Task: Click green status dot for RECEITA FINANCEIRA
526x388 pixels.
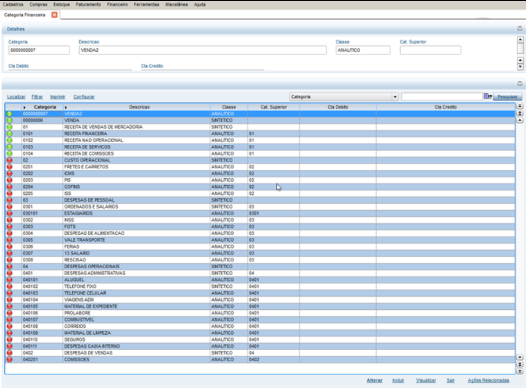Action: pos(10,134)
